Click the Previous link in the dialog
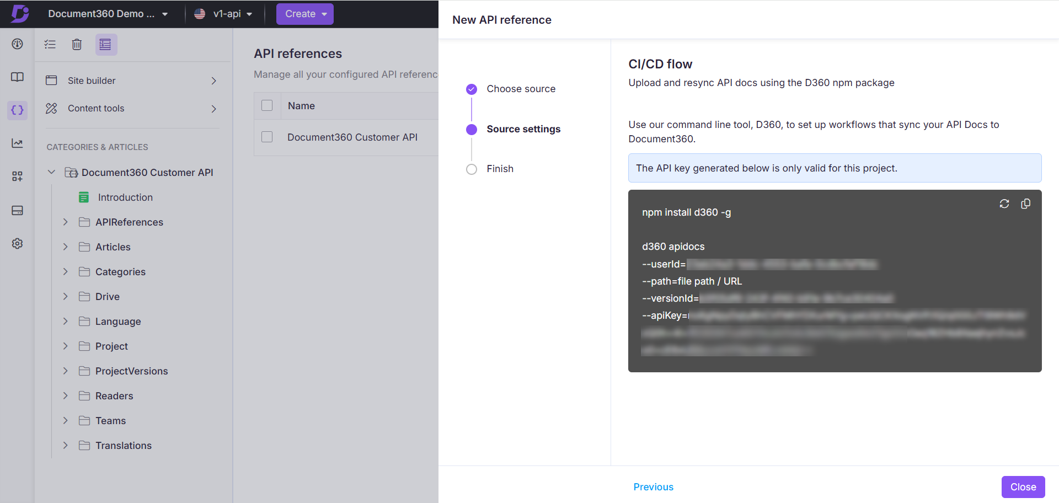This screenshot has width=1059, height=503. tap(653, 487)
